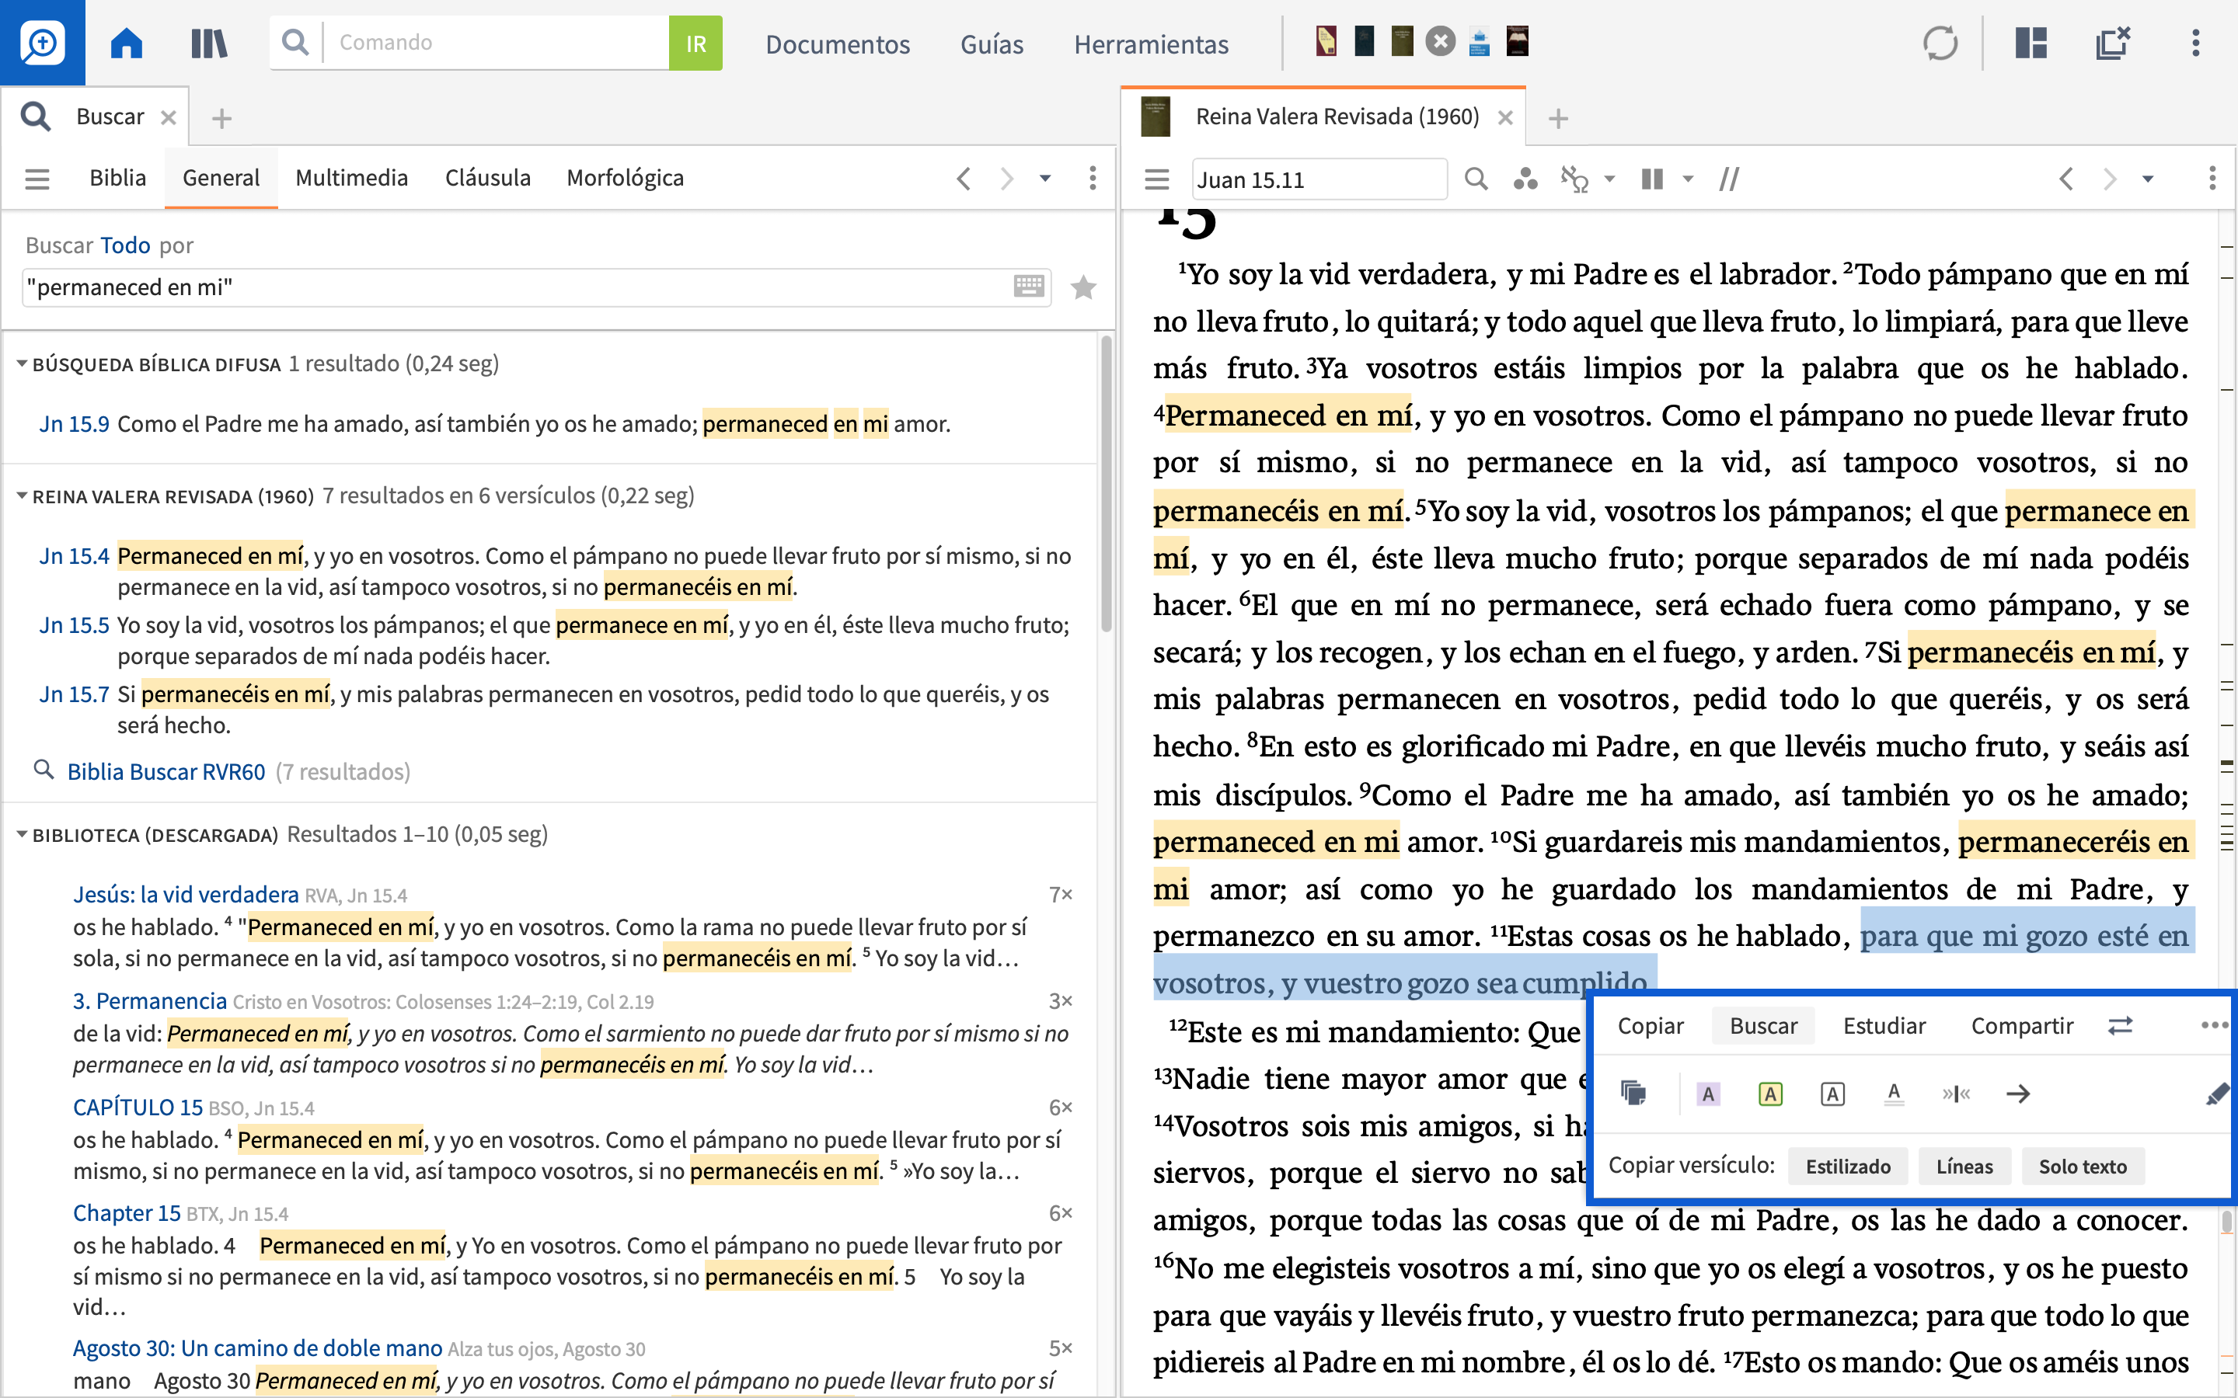Open the search panel kebab menu
The height and width of the screenshot is (1398, 2238).
click(x=1093, y=179)
